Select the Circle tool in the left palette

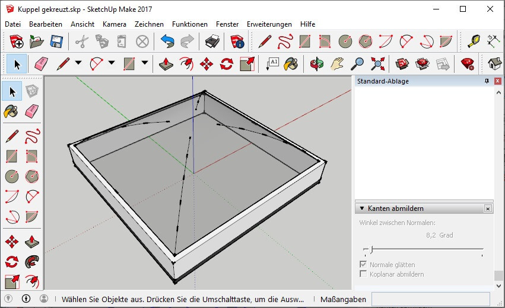click(12, 176)
